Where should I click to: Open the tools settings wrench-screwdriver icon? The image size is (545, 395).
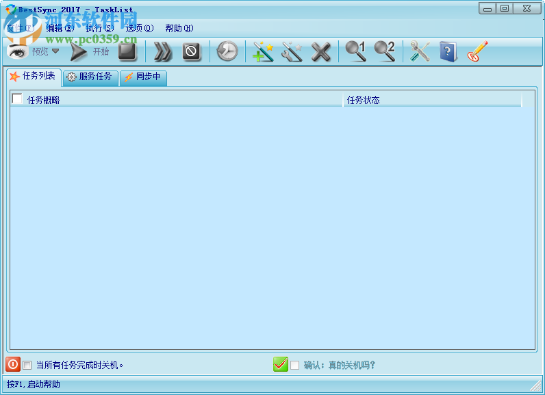(x=420, y=51)
